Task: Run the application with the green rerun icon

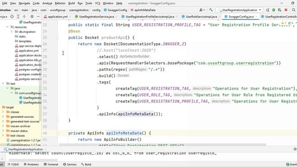Action: 267,10
